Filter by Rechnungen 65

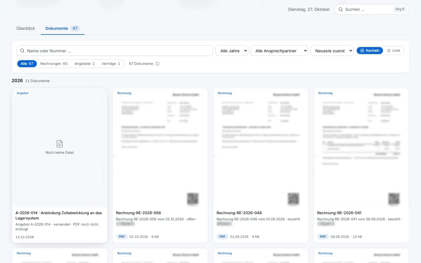(x=54, y=64)
